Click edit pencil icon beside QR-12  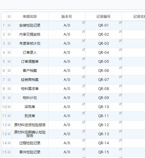pos(120,122)
